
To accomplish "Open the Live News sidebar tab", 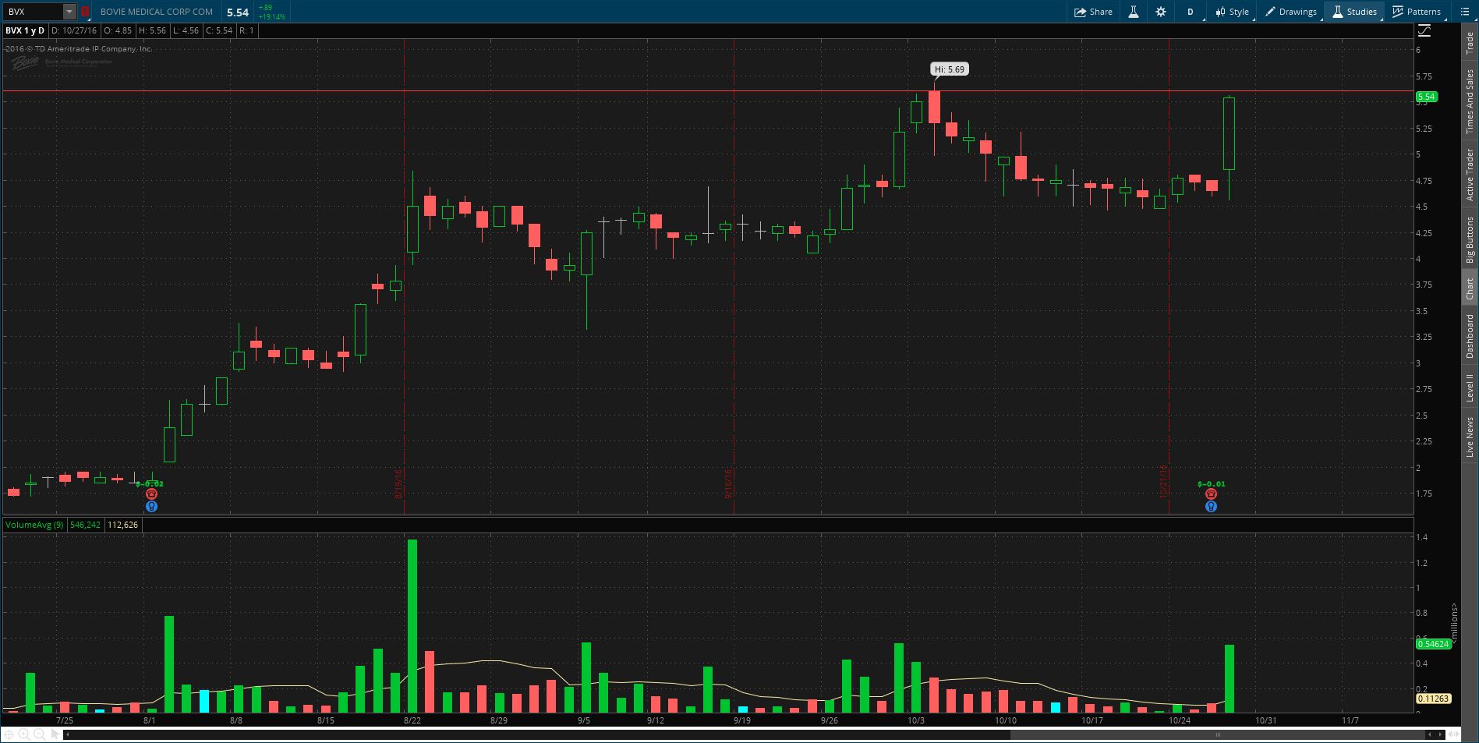I will (x=1470, y=437).
